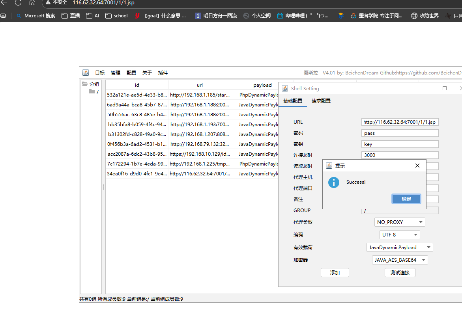462x309 pixels.
Task: Switch to the 请求配置 tab
Action: click(x=321, y=101)
